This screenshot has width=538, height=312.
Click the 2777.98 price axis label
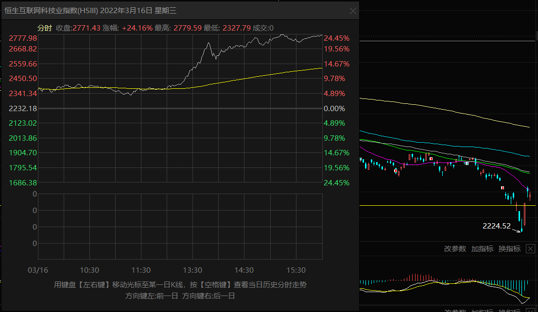(23, 38)
